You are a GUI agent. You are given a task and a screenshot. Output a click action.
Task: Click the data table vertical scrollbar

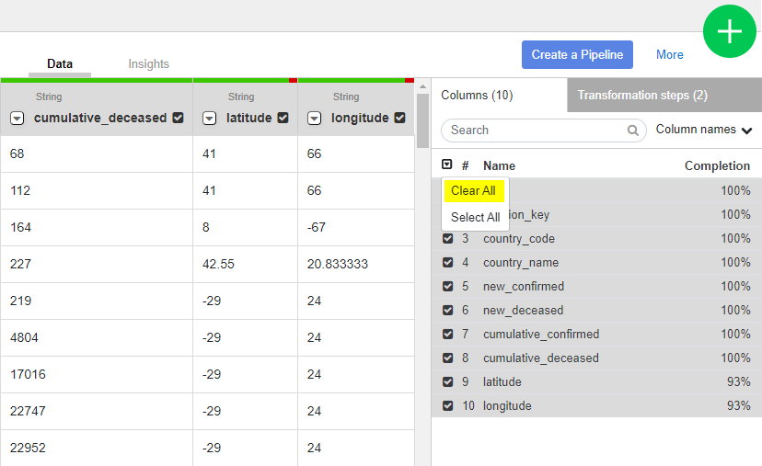coord(422,119)
